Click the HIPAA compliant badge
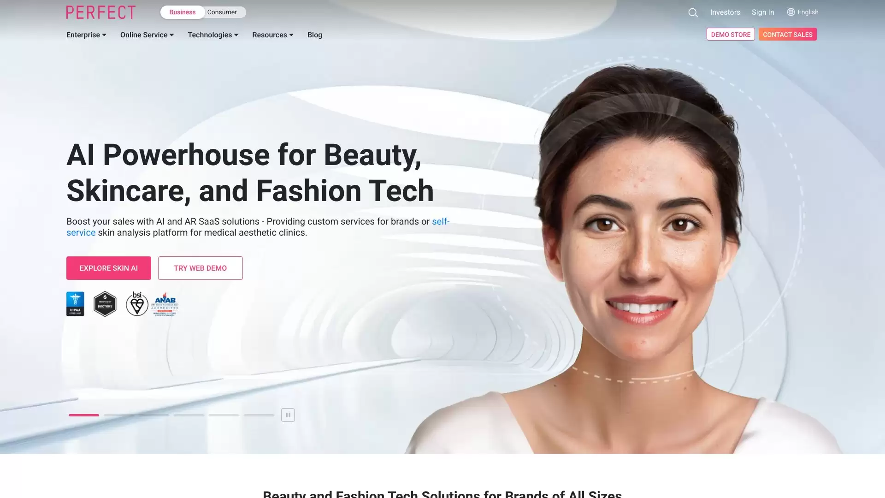 point(75,304)
